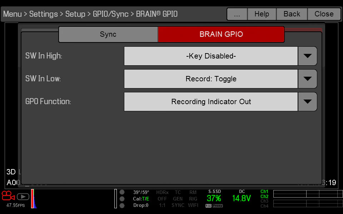Click the RGB histogram display
Image resolution: width=343 pixels, height=214 pixels.
pos(34,199)
